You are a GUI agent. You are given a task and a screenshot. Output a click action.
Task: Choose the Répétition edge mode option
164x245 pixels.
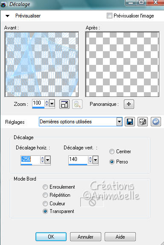[x=45, y=195]
